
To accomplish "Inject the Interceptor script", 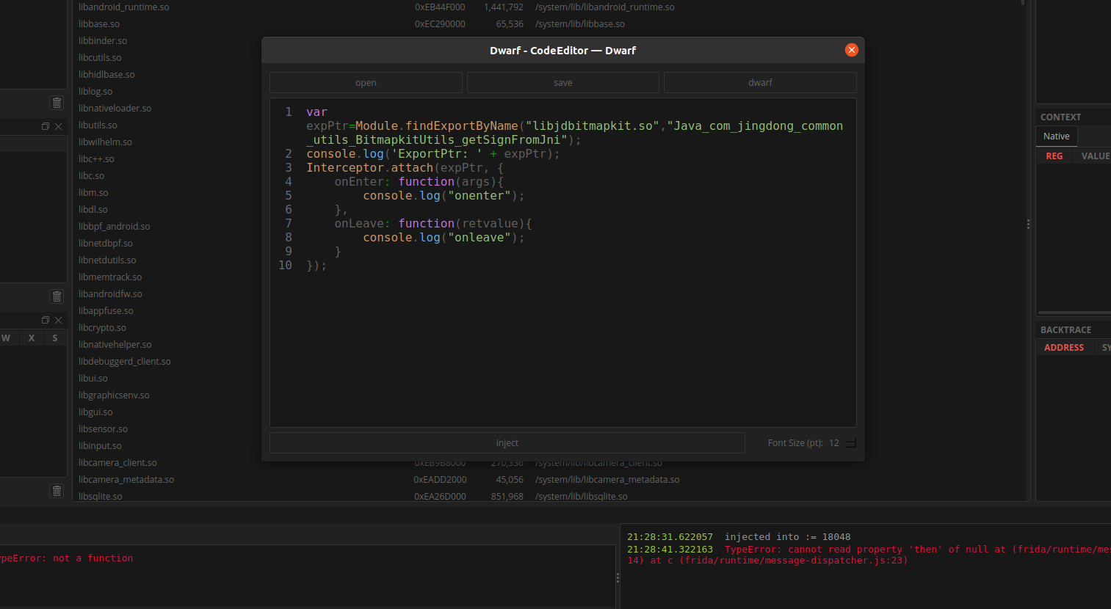I will point(507,442).
